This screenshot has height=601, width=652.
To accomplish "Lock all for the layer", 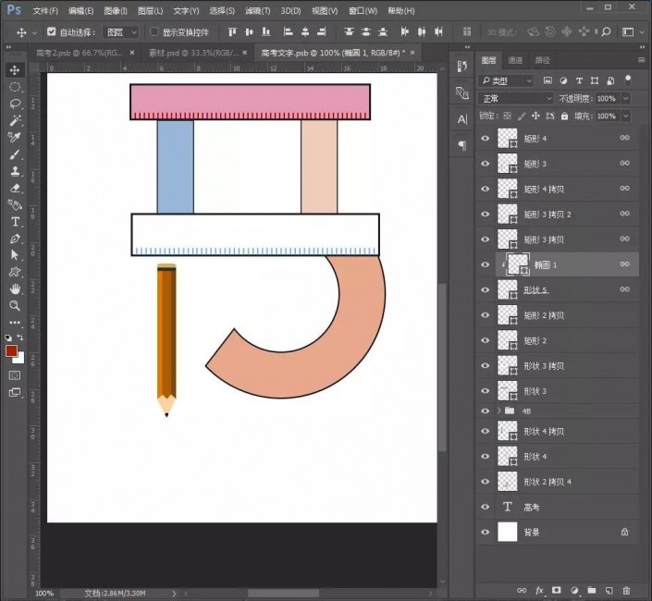I will pyautogui.click(x=564, y=116).
